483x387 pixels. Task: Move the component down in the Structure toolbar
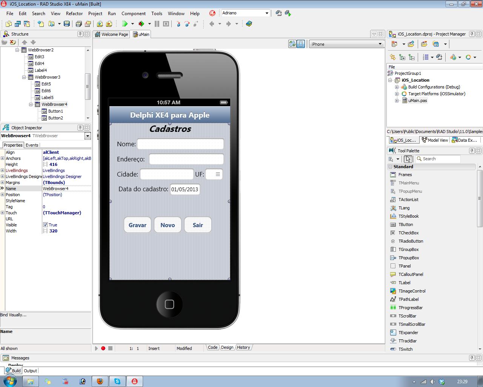click(33, 42)
